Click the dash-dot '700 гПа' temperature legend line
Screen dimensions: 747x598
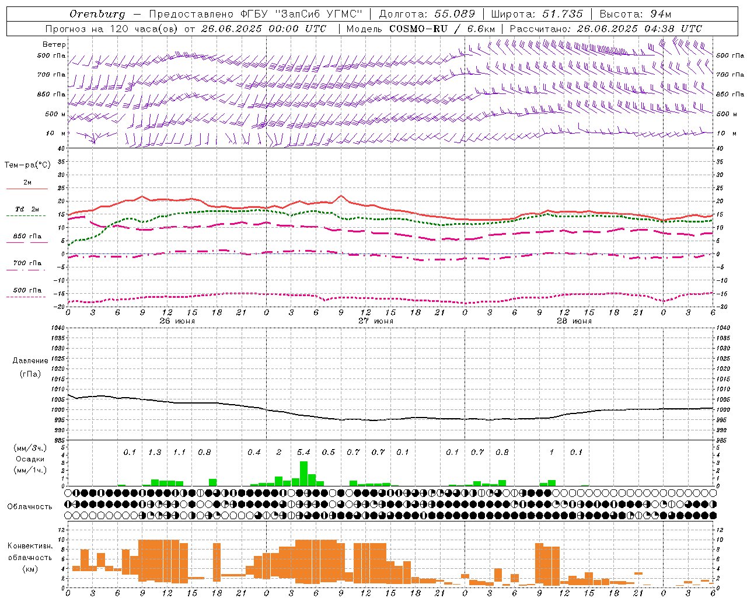(x=26, y=270)
